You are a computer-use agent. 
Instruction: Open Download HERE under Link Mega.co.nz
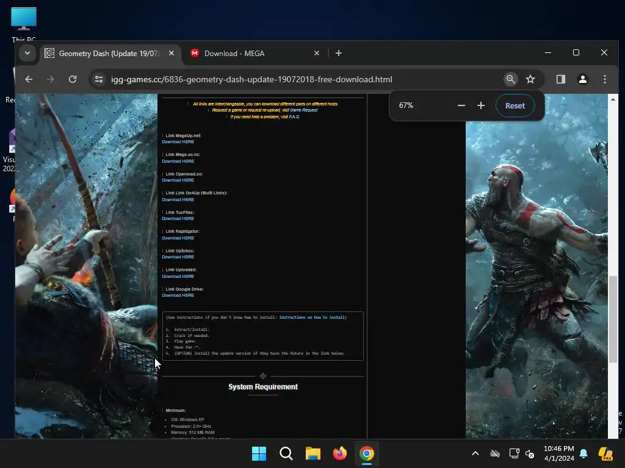click(178, 161)
